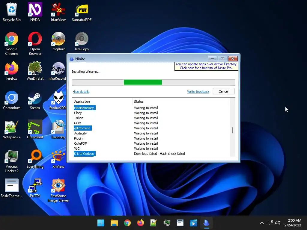Click the FastStone Image Viewer icon
Viewport: 307px width, 230px height.
58,190
